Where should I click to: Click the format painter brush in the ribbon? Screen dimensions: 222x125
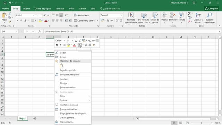tap(10, 22)
